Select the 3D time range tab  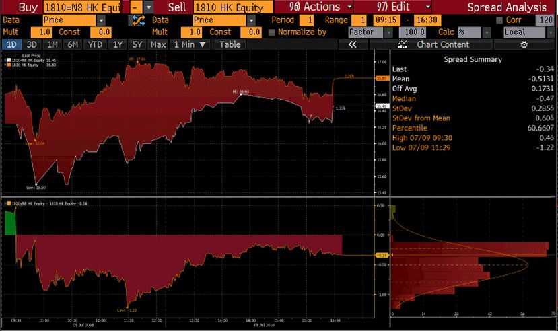[x=32, y=44]
